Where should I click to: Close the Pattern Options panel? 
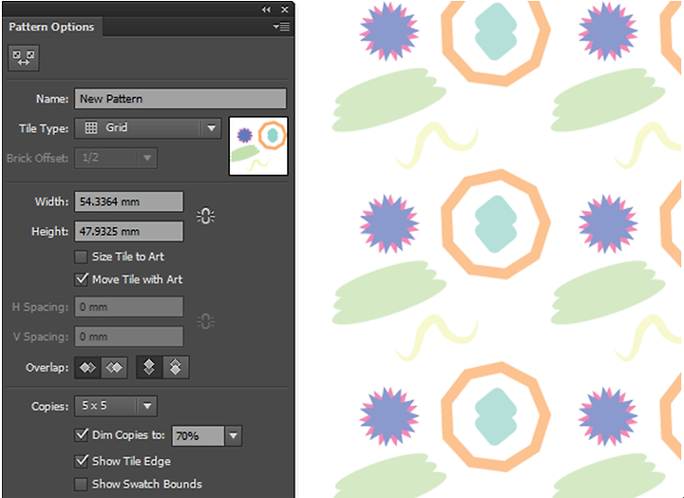coord(285,10)
